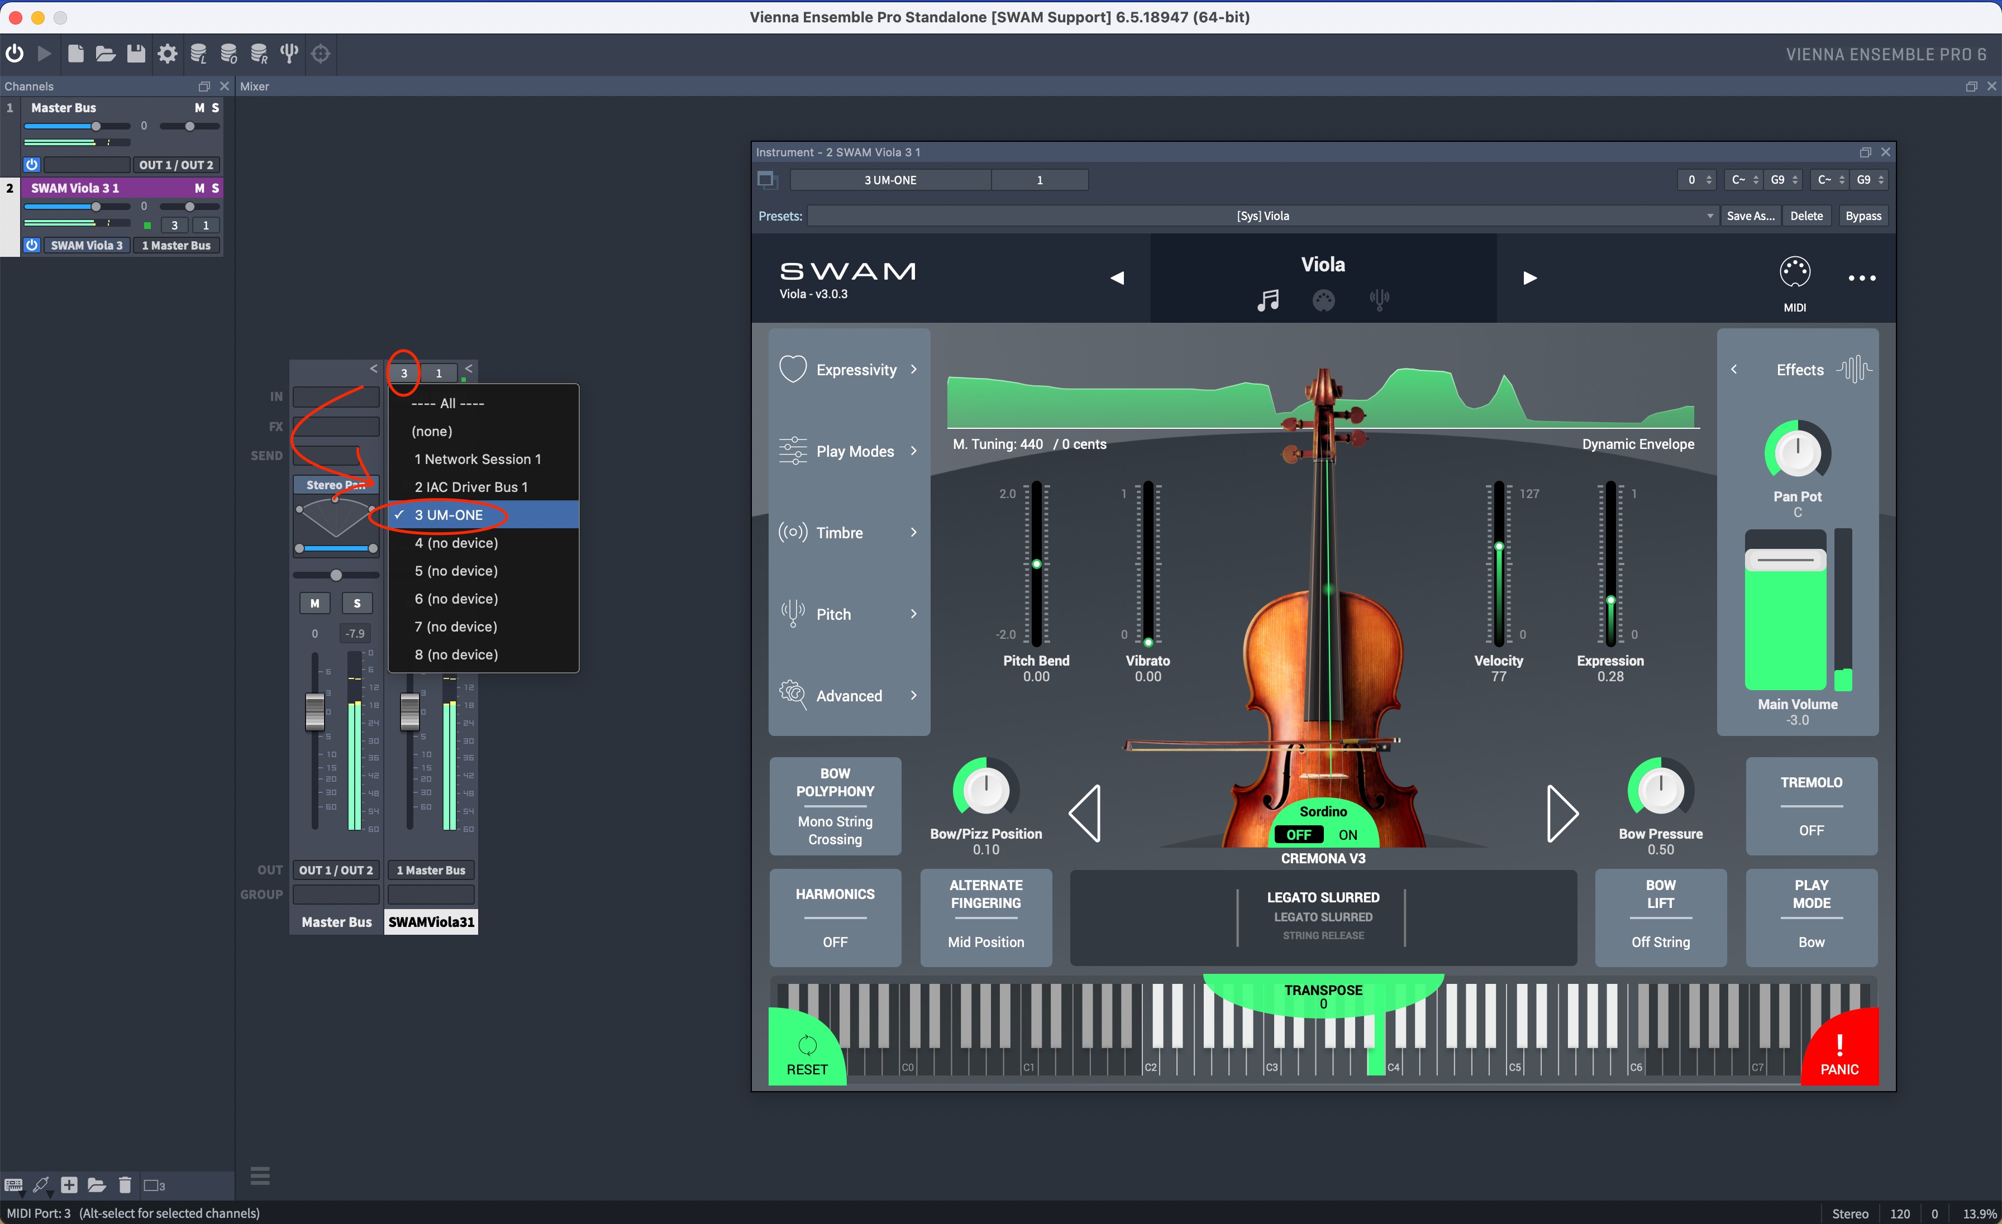Click Save As... preset button
Screen dimensions: 2002x1224
1750,216
